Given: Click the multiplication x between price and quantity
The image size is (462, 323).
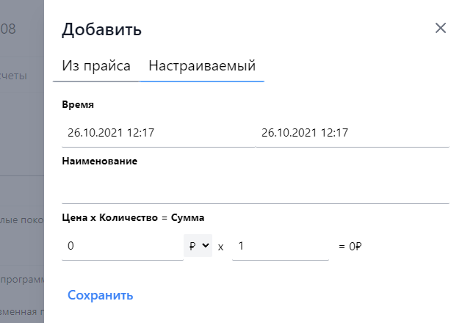Looking at the screenshot, I should click(220, 247).
